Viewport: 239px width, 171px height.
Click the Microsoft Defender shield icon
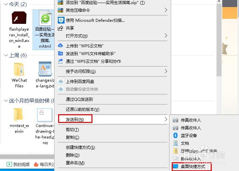click(61, 20)
